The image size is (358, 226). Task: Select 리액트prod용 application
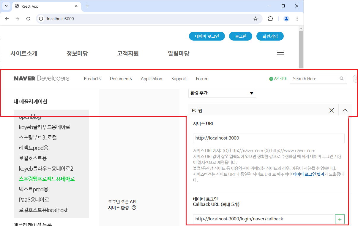coord(34,148)
